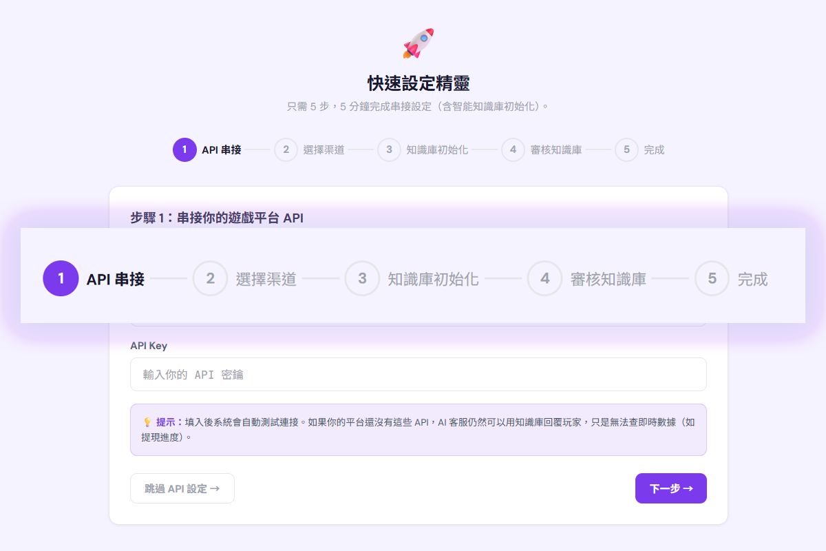Go to 選擇渠道 in the enlarged stepper
Image resolution: width=826 pixels, height=551 pixels.
(266, 279)
